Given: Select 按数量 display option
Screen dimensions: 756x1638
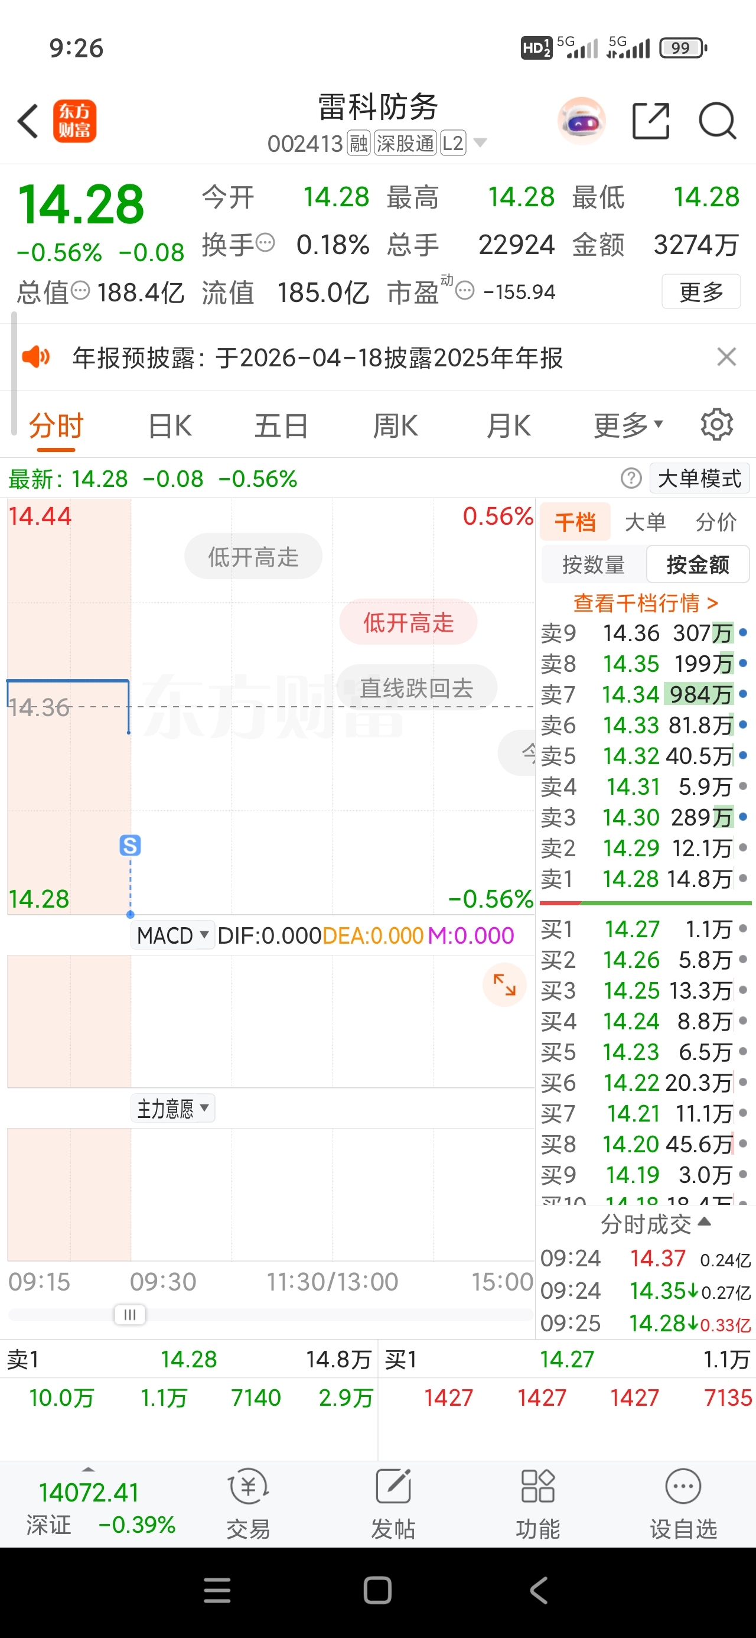Looking at the screenshot, I should (593, 564).
